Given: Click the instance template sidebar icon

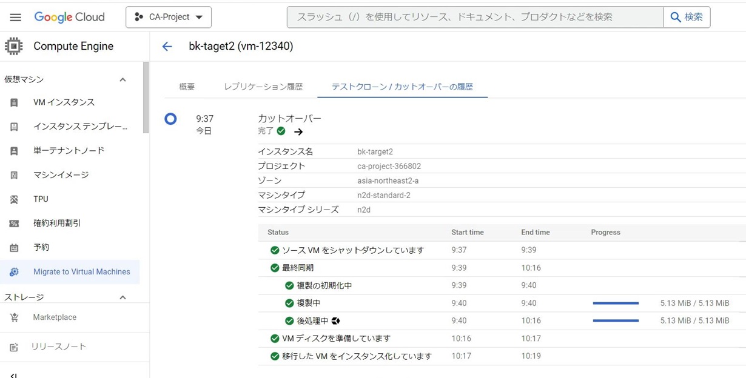Looking at the screenshot, I should click(x=14, y=127).
